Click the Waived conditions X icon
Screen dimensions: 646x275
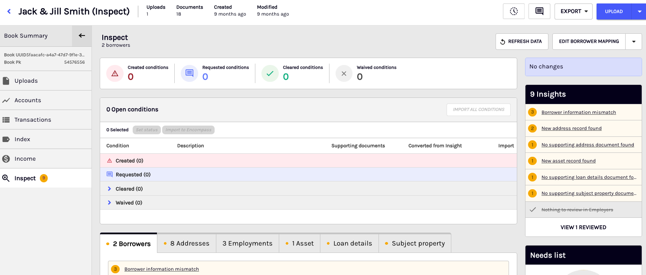[x=344, y=74]
